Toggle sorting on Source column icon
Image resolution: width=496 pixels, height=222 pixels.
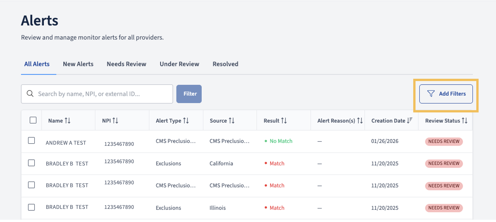click(x=231, y=121)
